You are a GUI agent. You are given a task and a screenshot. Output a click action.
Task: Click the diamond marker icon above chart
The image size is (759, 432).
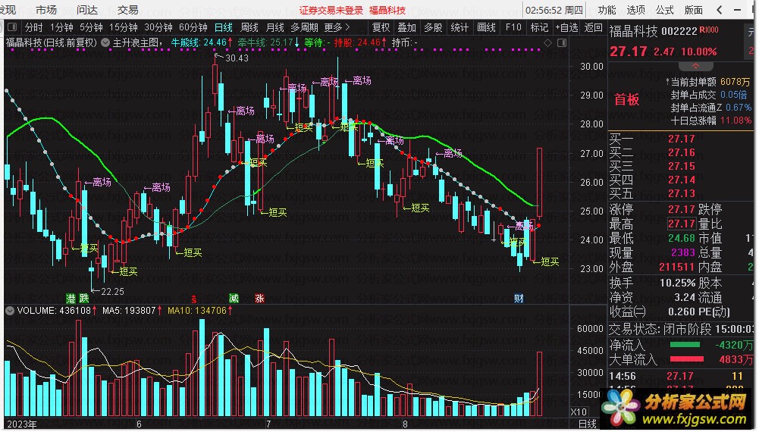coord(547,42)
